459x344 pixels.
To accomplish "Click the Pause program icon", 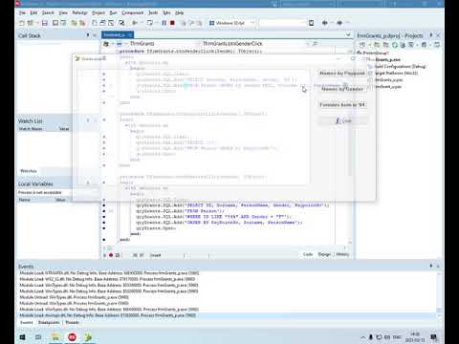I will click(x=164, y=23).
